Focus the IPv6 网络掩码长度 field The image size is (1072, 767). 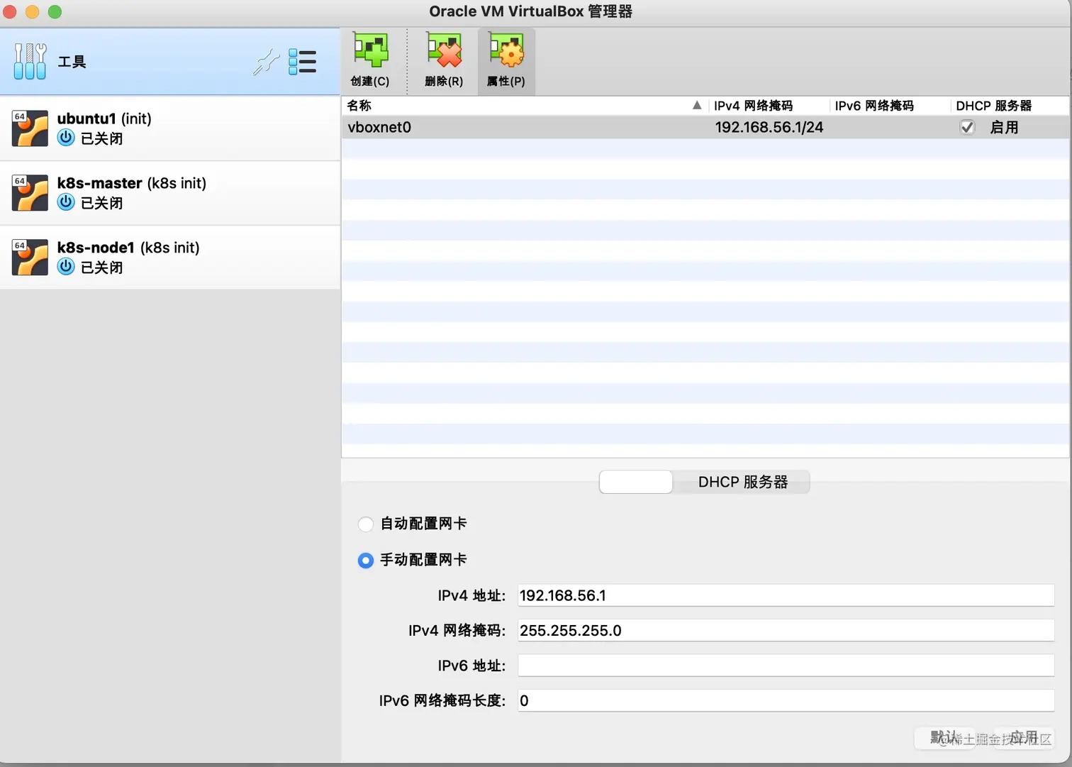click(786, 700)
